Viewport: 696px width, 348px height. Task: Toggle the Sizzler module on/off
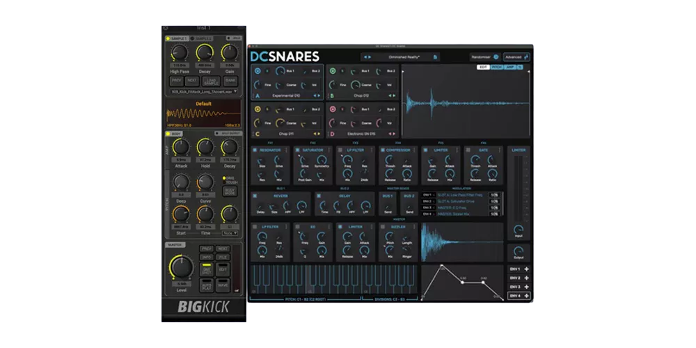tap(383, 227)
